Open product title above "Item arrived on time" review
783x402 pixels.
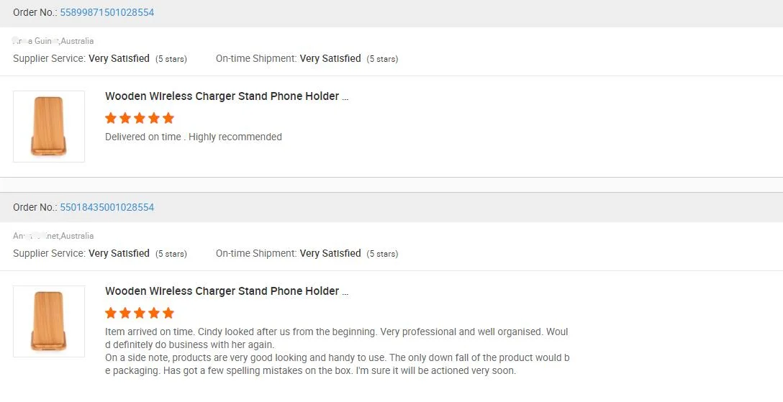coord(227,291)
